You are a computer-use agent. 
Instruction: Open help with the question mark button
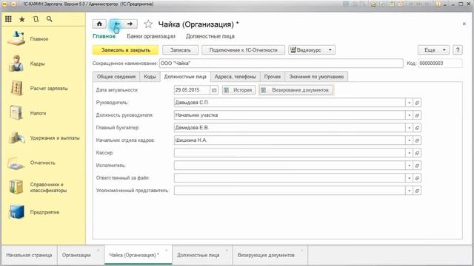(458, 50)
